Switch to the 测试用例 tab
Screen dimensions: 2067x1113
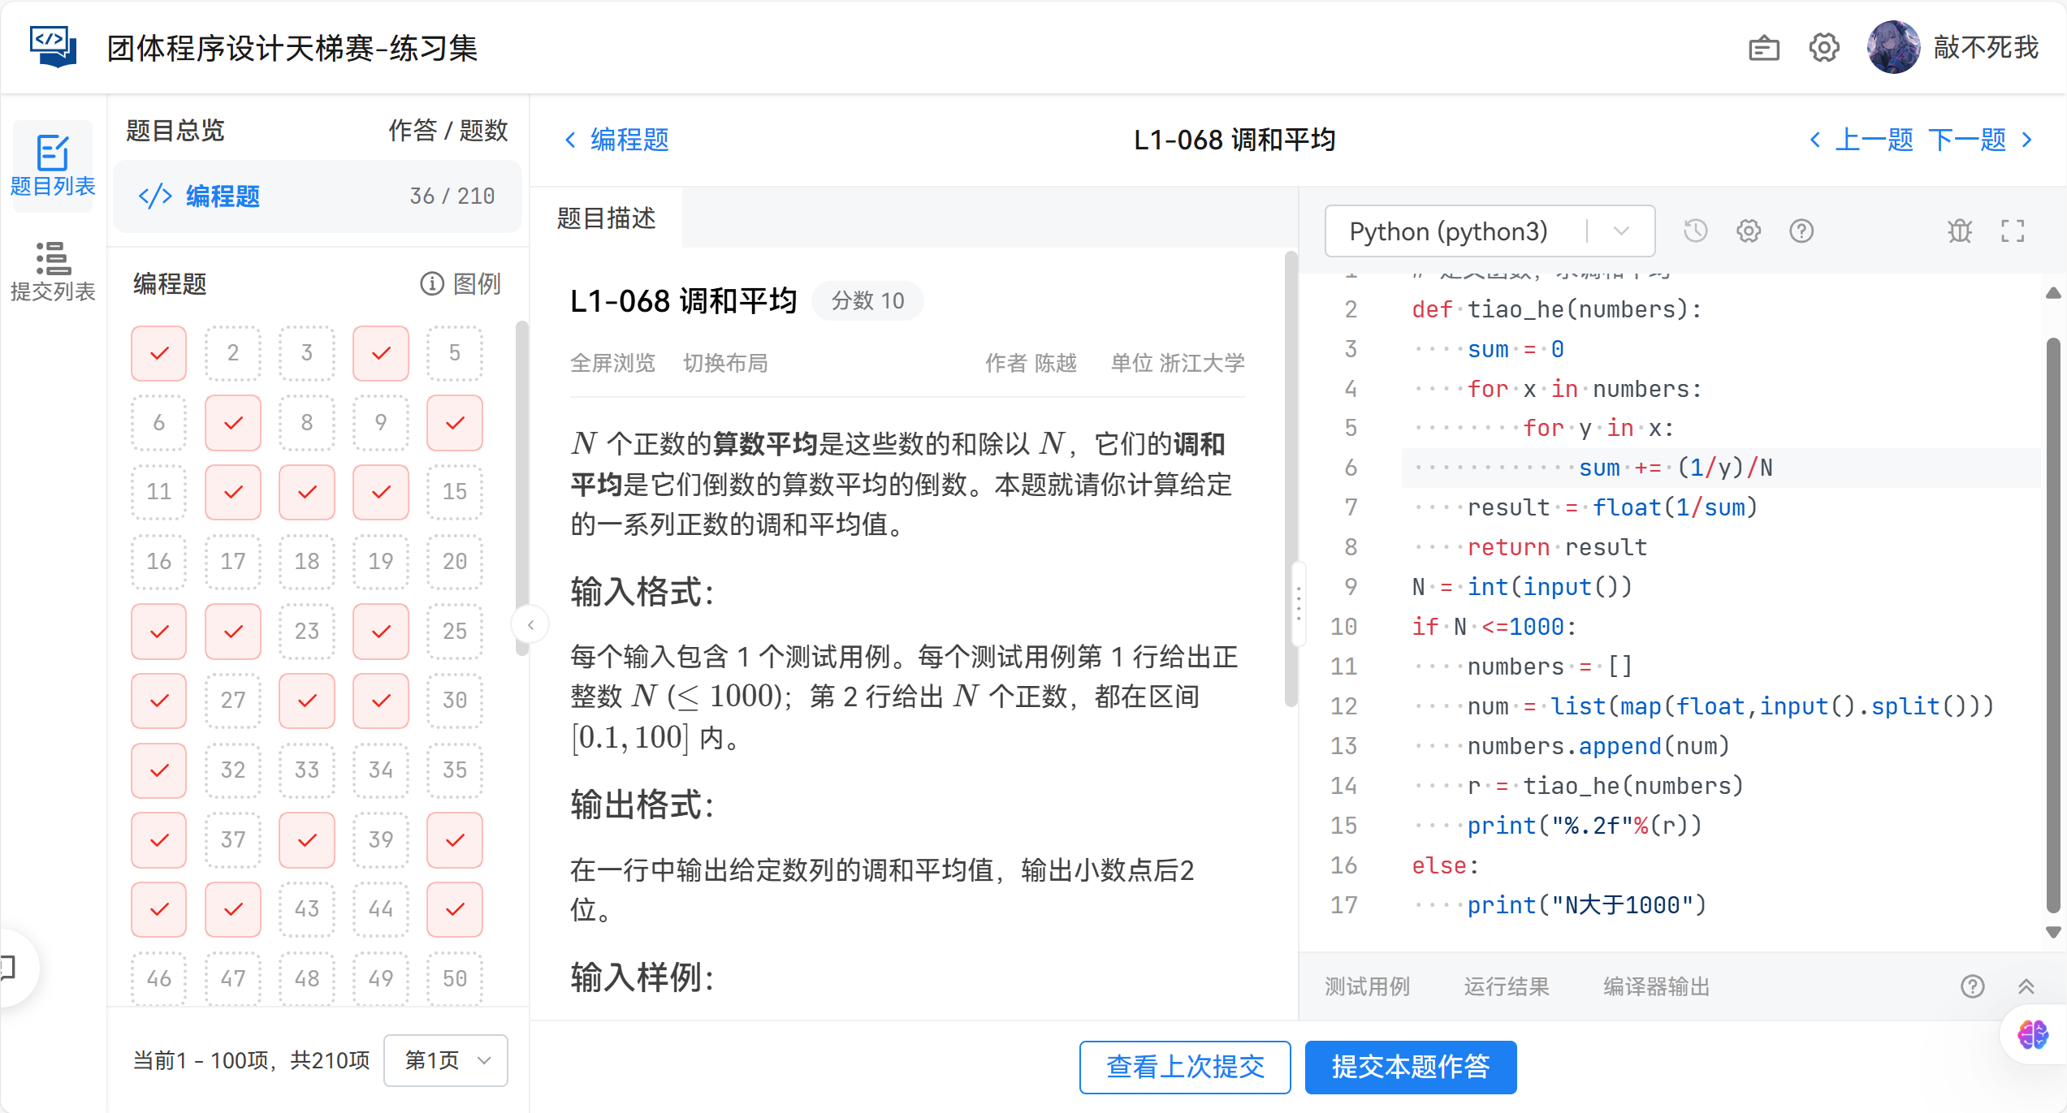(x=1367, y=986)
